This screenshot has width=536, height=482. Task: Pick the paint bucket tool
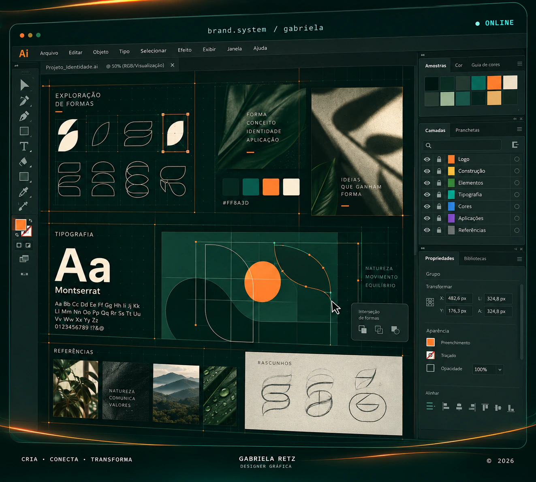(x=24, y=162)
